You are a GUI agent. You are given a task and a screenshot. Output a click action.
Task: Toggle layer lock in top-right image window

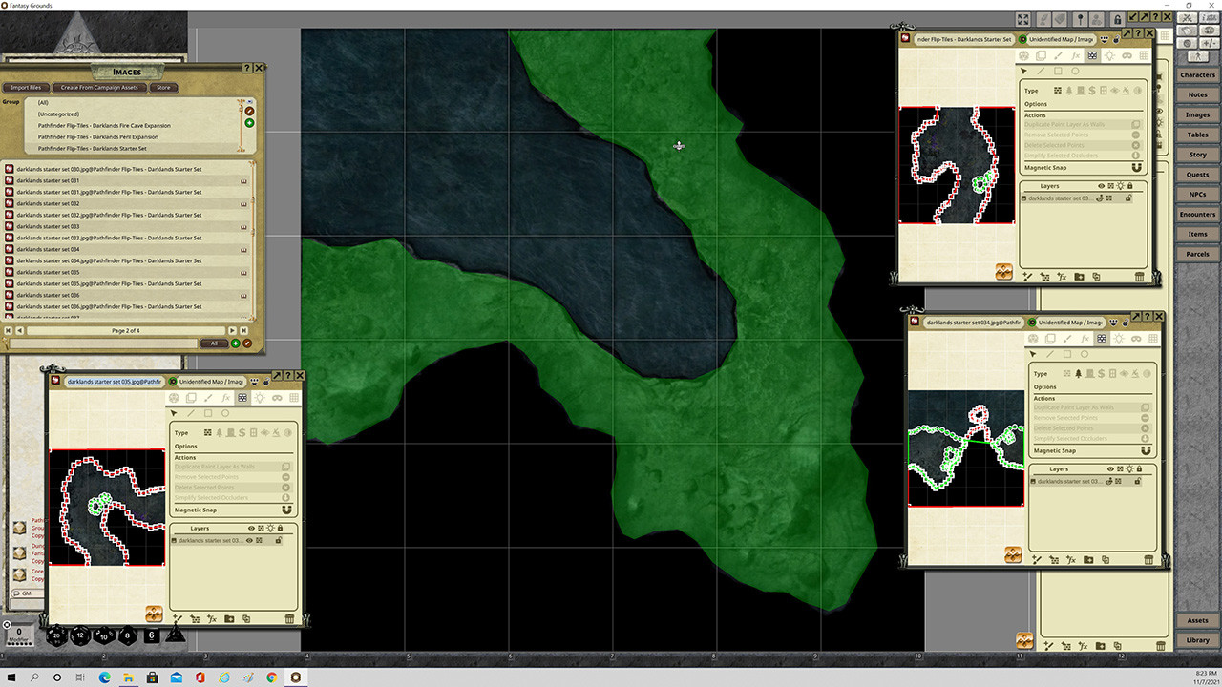coord(1128,198)
